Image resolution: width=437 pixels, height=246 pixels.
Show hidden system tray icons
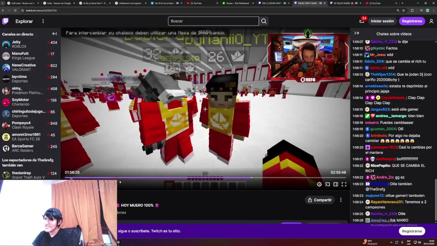391,243
